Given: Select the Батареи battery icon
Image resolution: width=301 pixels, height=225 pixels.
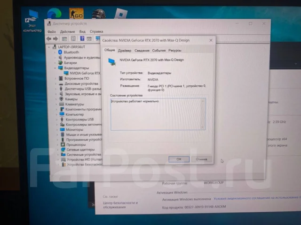Looking at the screenshot, I should click(60, 62).
